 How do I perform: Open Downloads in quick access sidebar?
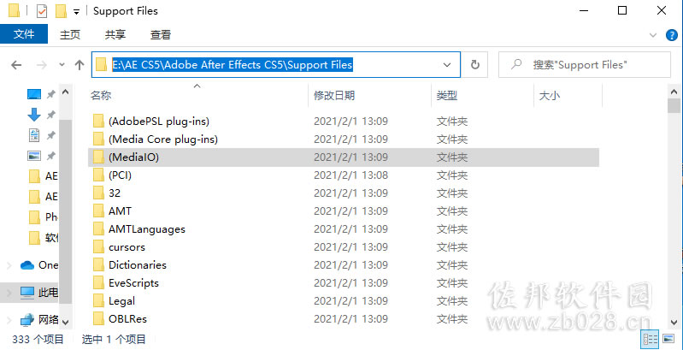tap(34, 114)
